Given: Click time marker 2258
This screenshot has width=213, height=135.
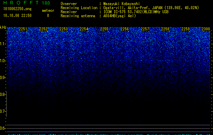Looking at the screenshot, I should (165, 29).
